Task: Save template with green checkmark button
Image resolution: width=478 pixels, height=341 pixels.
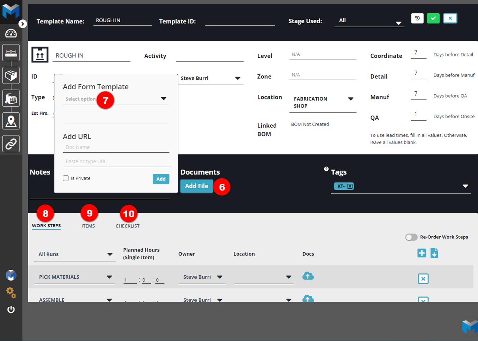Action: pyautogui.click(x=433, y=18)
